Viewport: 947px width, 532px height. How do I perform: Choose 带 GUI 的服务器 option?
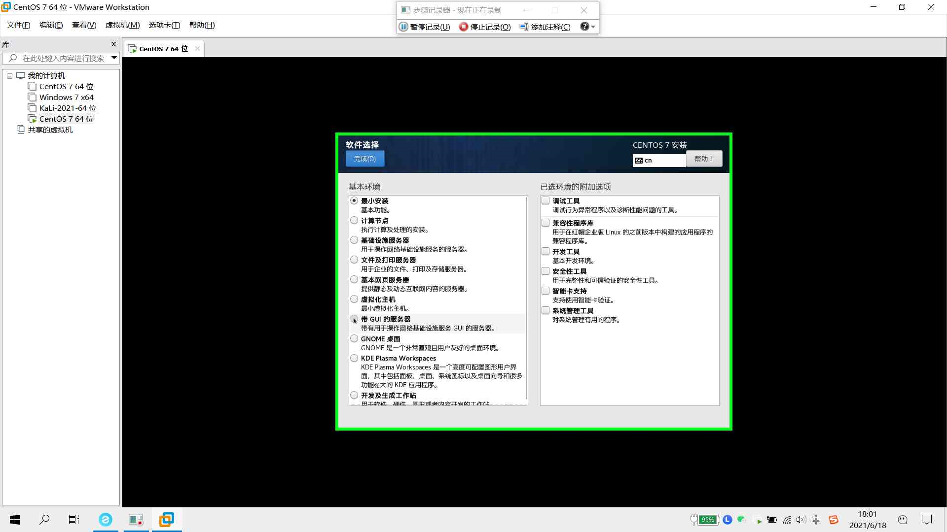pos(354,319)
